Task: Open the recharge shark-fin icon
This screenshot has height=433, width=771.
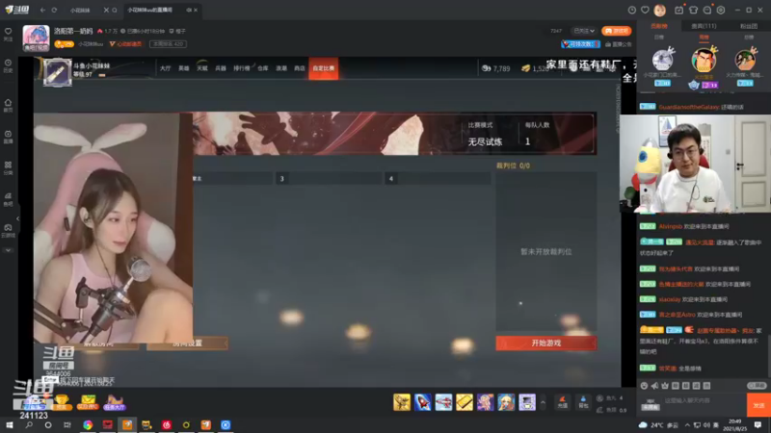Action: click(x=563, y=401)
